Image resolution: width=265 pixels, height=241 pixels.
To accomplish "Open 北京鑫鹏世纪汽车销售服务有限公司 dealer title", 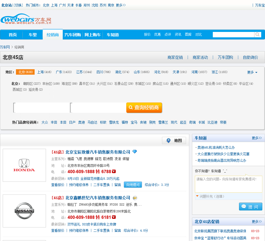I will point(98,197).
